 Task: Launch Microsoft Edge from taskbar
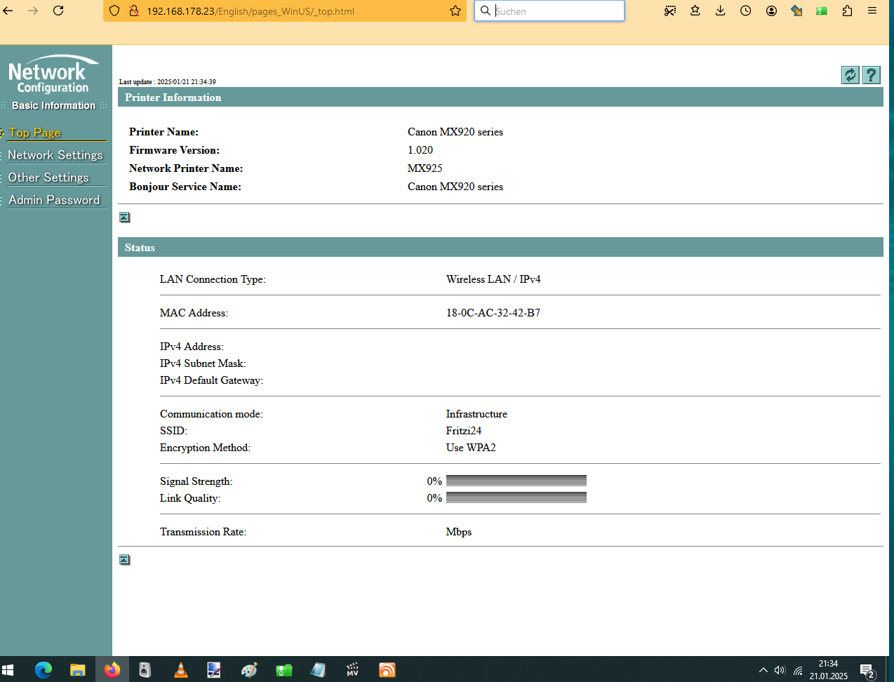tap(44, 670)
